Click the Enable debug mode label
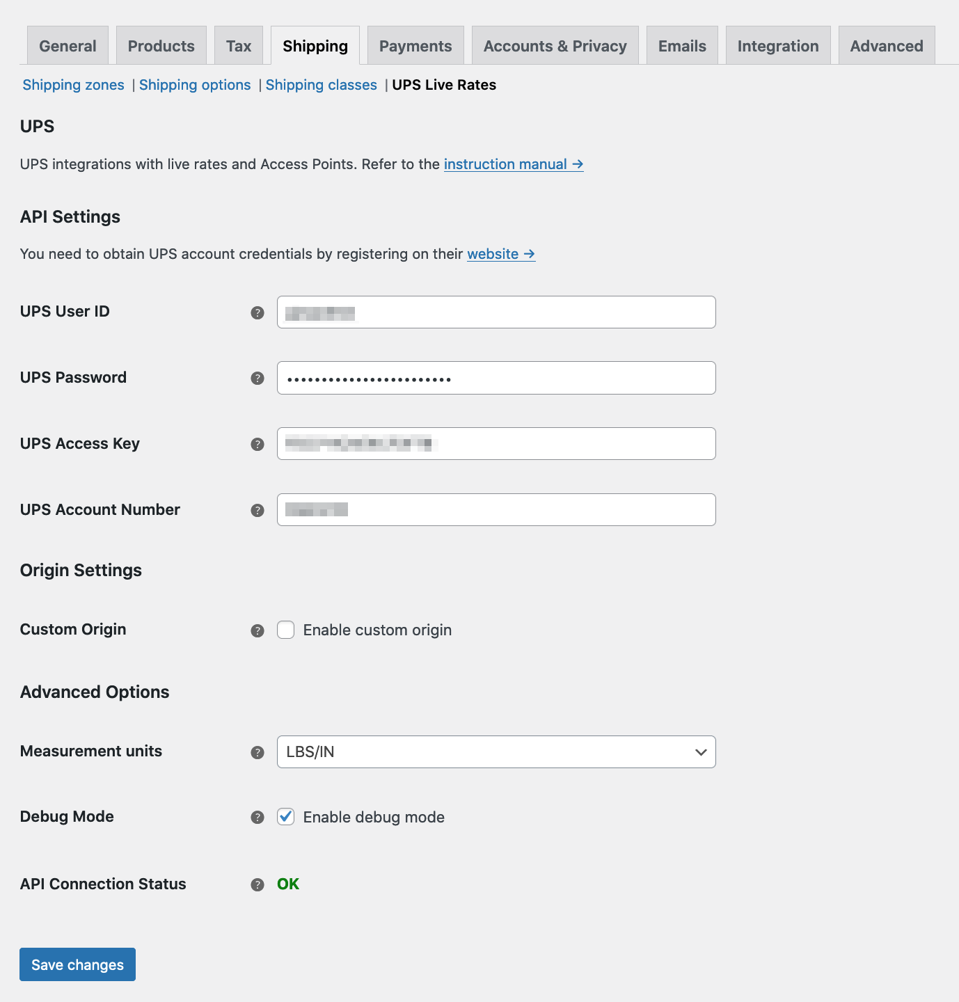The height and width of the screenshot is (1002, 959). 374,817
